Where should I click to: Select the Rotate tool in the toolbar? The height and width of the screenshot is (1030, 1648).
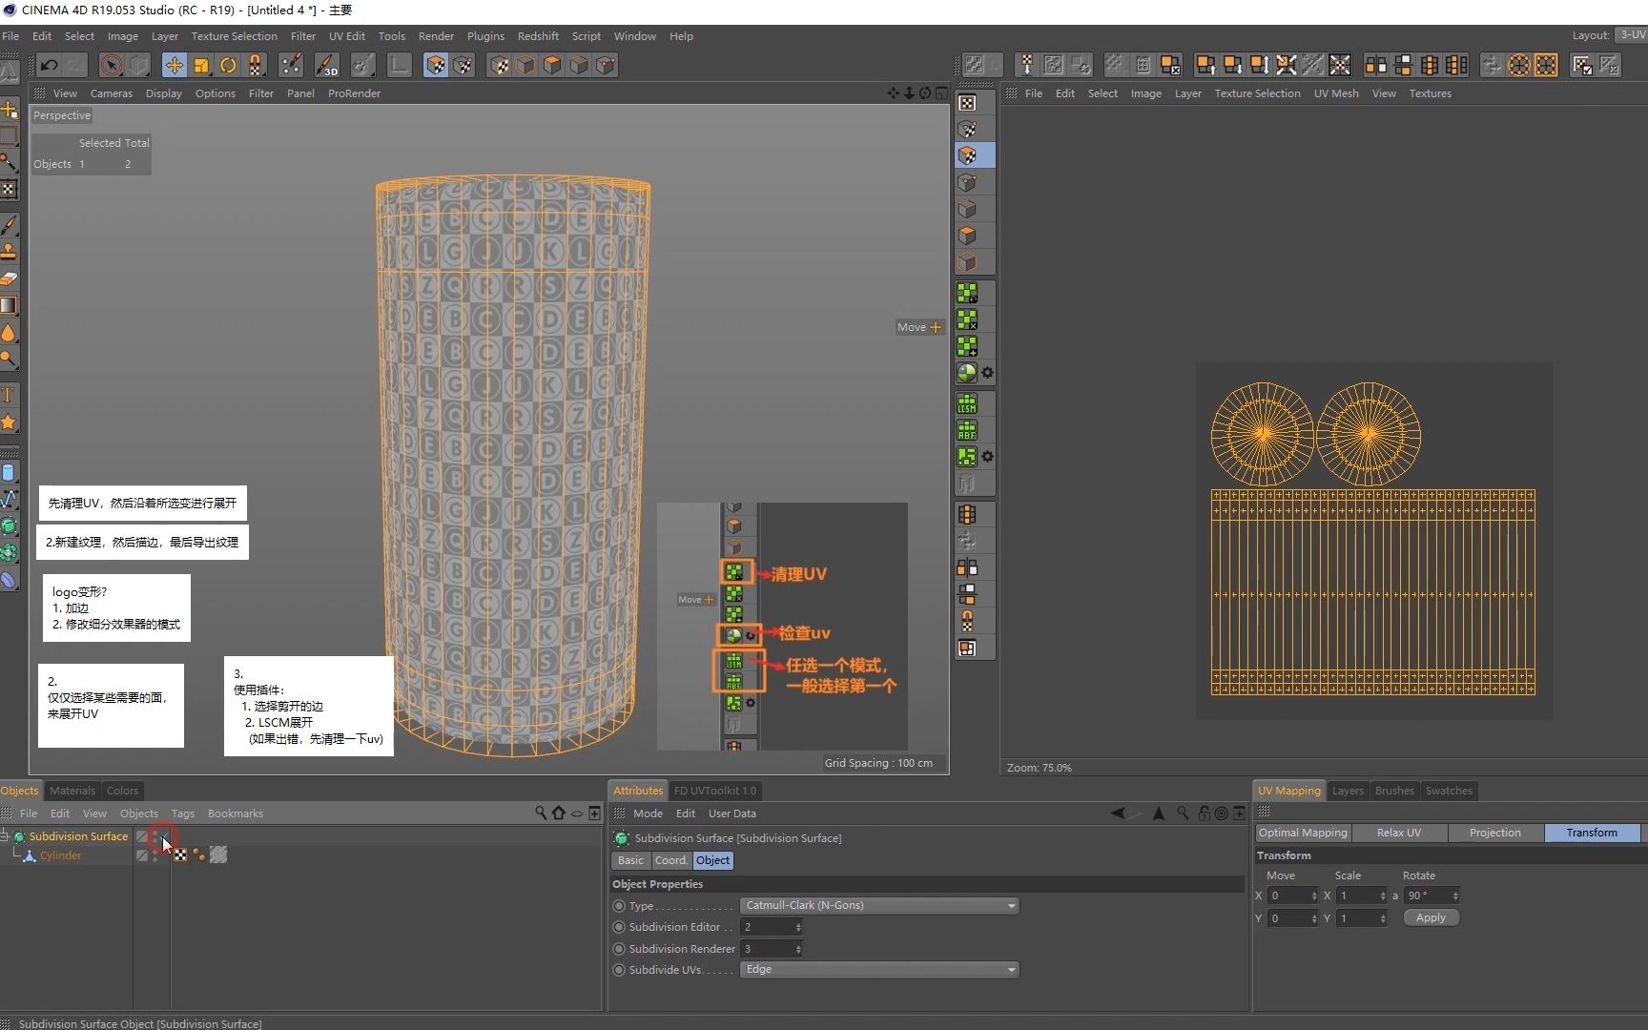tap(228, 64)
